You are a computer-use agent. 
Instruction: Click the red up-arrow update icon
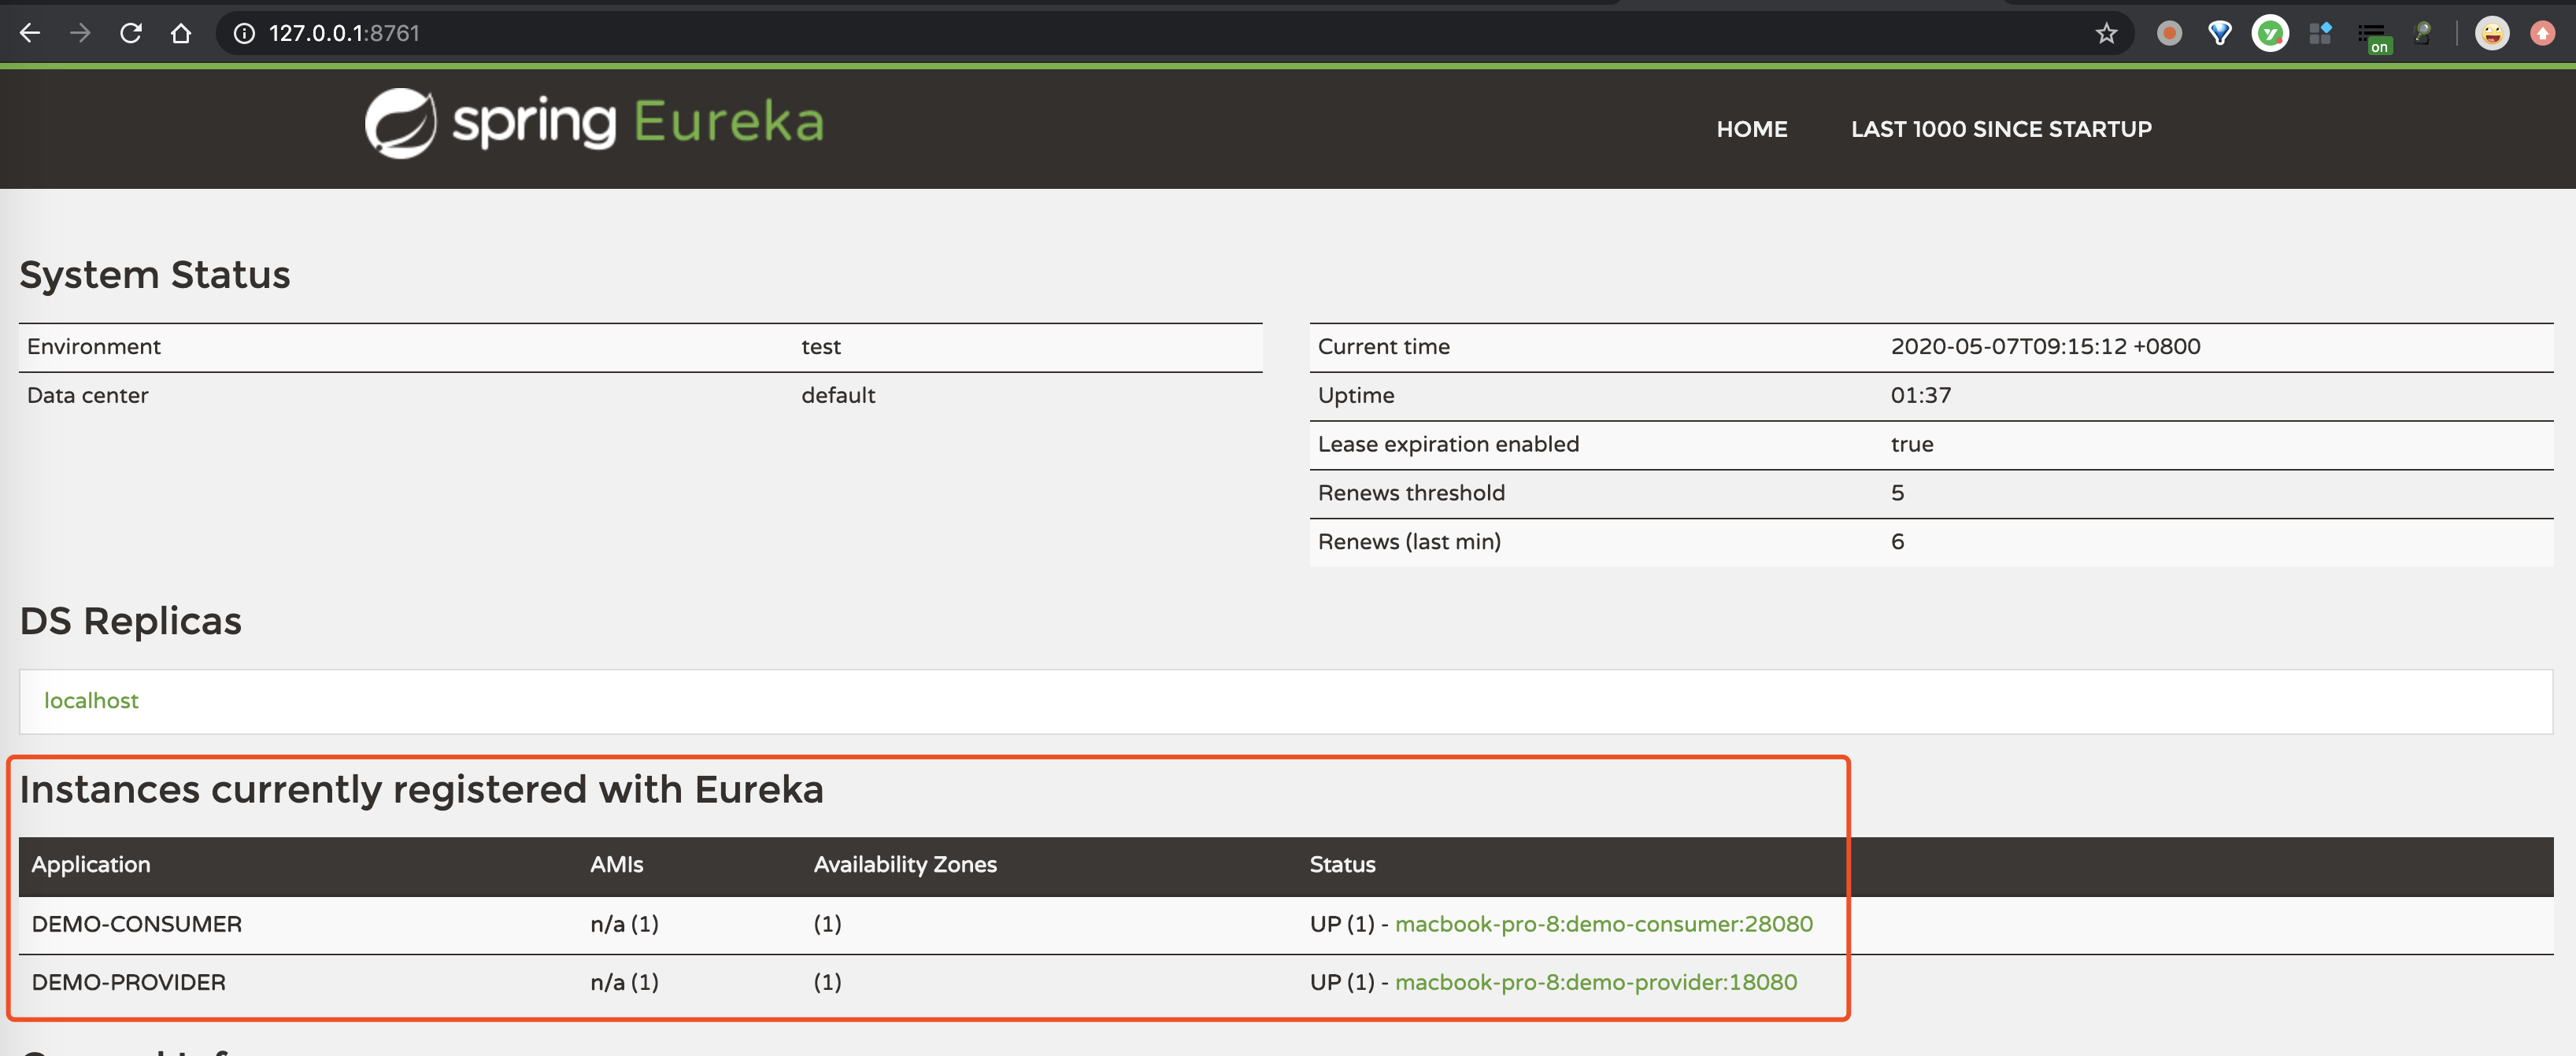coord(2542,33)
